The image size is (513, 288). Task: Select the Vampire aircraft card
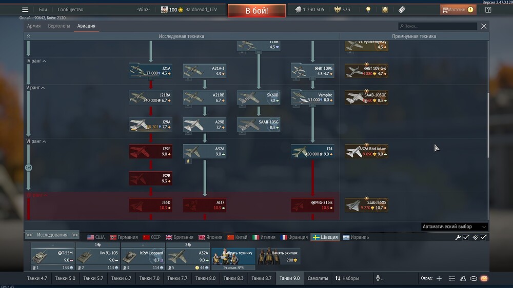click(x=313, y=97)
